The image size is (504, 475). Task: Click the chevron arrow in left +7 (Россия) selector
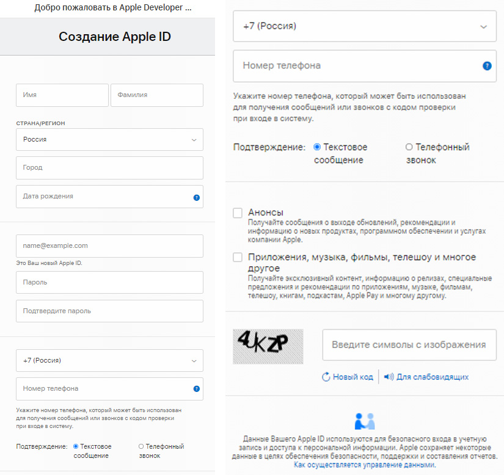point(194,361)
